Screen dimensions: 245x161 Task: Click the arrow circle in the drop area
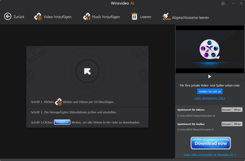87,71
